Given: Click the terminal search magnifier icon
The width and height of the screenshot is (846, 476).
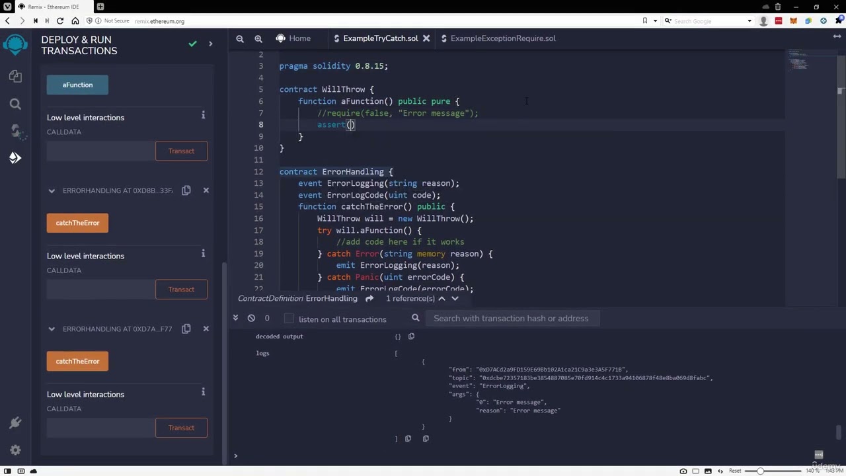Looking at the screenshot, I should 416,318.
